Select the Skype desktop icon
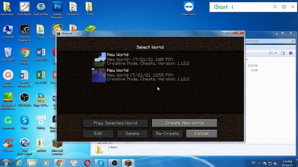 (x=25, y=122)
